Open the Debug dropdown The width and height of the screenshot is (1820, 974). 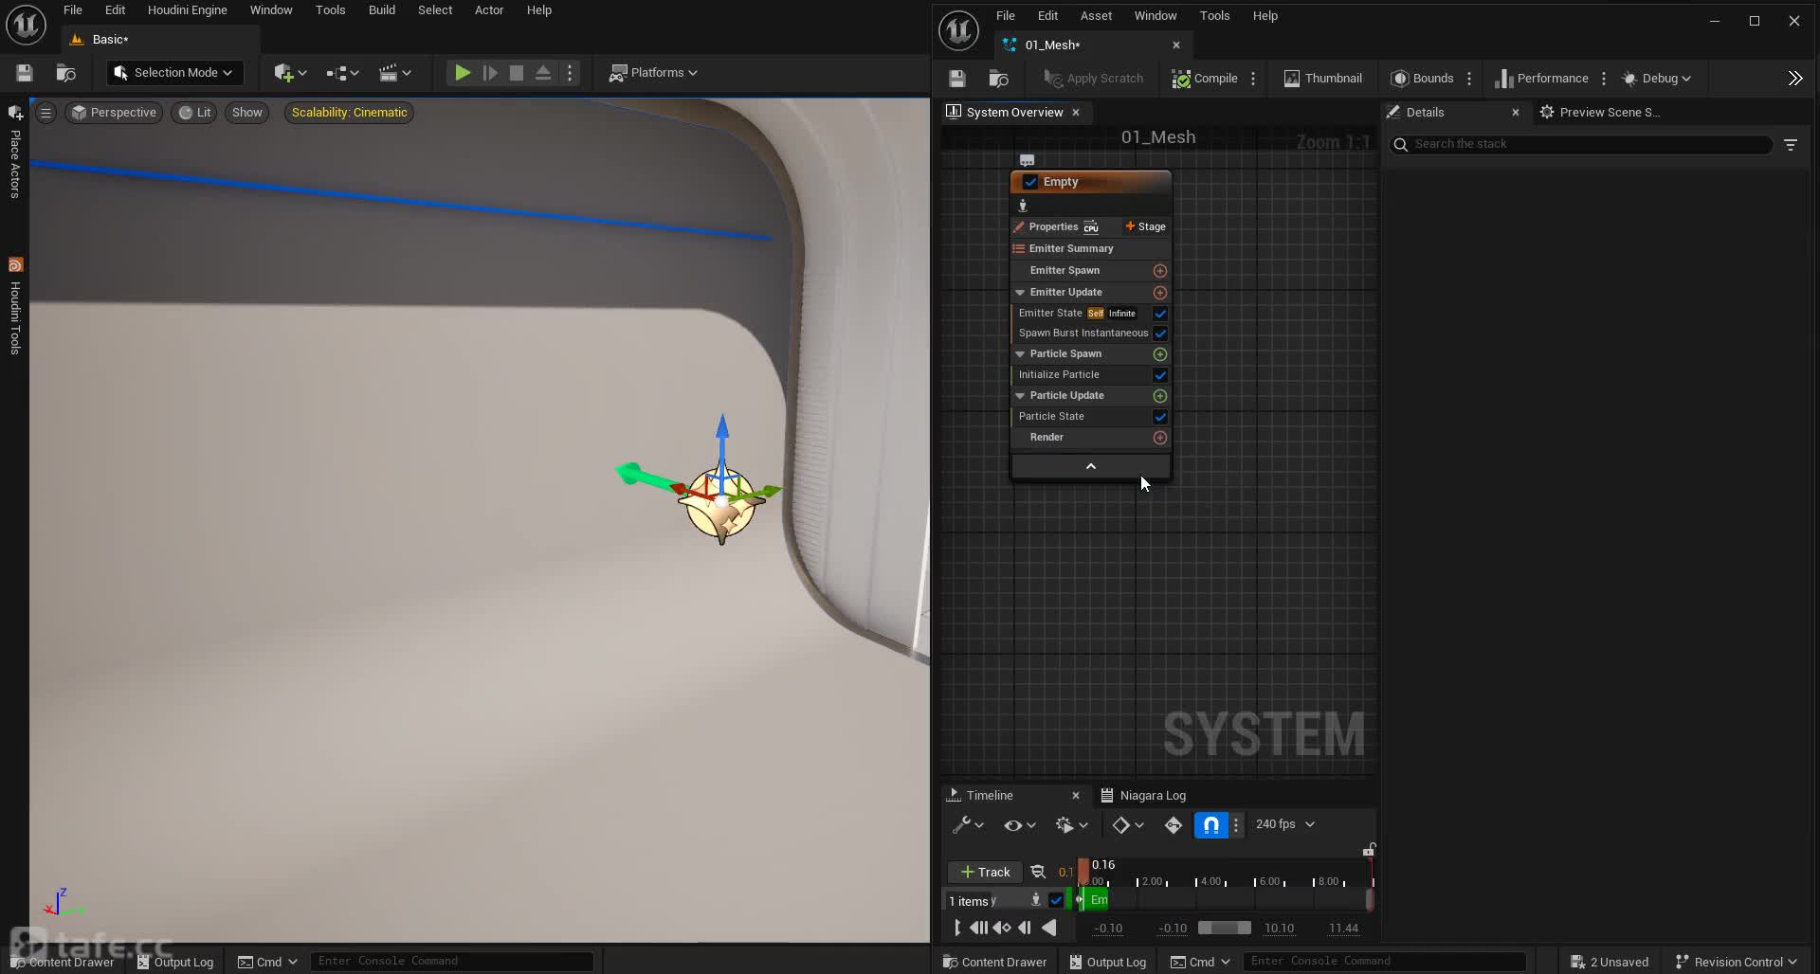[x=1656, y=79]
